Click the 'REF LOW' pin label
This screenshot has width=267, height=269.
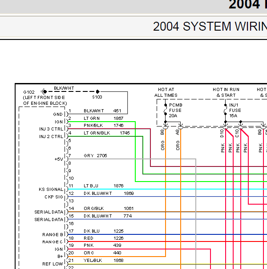tap(53, 264)
